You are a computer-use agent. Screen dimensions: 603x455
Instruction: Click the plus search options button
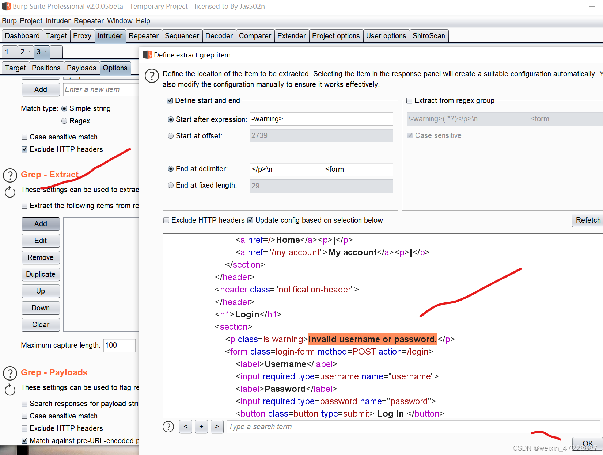click(x=201, y=427)
